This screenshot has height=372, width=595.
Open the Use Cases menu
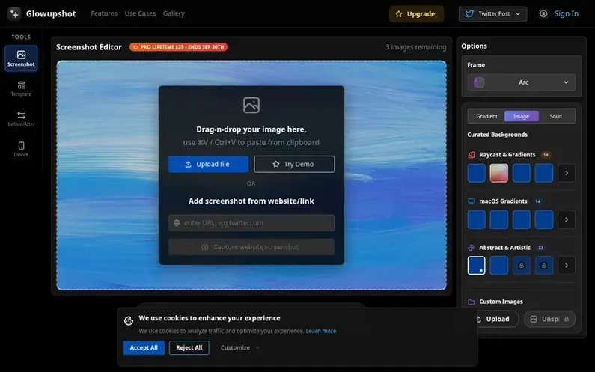click(x=140, y=13)
